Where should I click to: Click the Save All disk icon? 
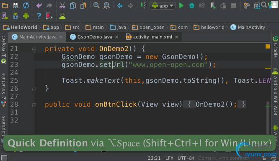15,5
